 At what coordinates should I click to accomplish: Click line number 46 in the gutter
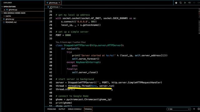[x=51, y=86]
